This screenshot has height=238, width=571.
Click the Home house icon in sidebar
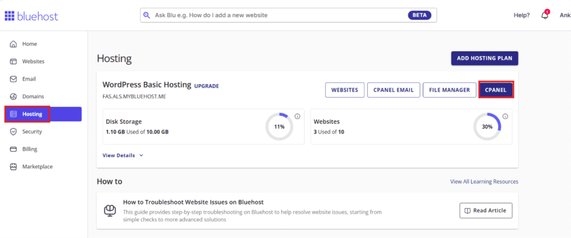(x=13, y=44)
